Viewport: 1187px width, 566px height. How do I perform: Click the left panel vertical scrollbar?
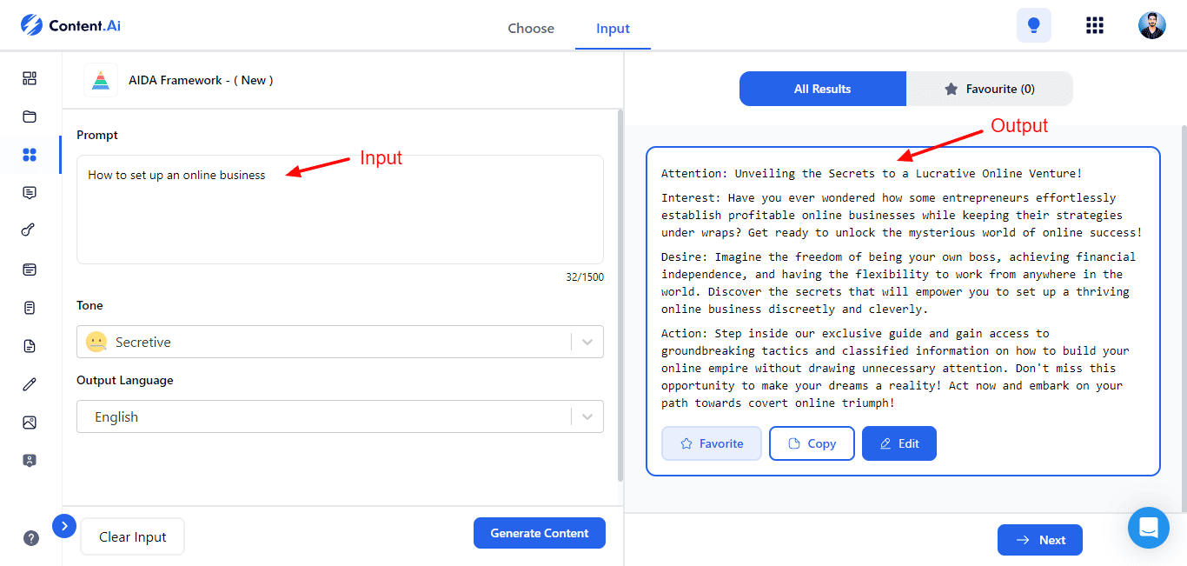620,296
